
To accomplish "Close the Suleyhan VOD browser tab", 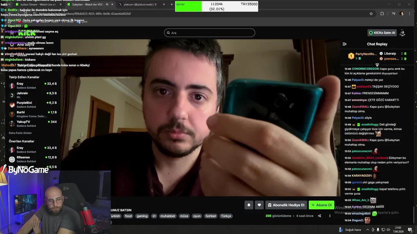I will [x=112, y=5].
